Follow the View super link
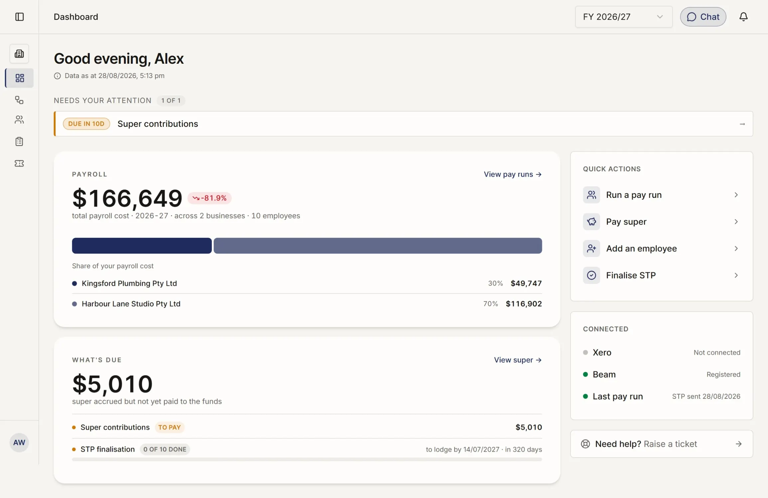 [x=518, y=360]
